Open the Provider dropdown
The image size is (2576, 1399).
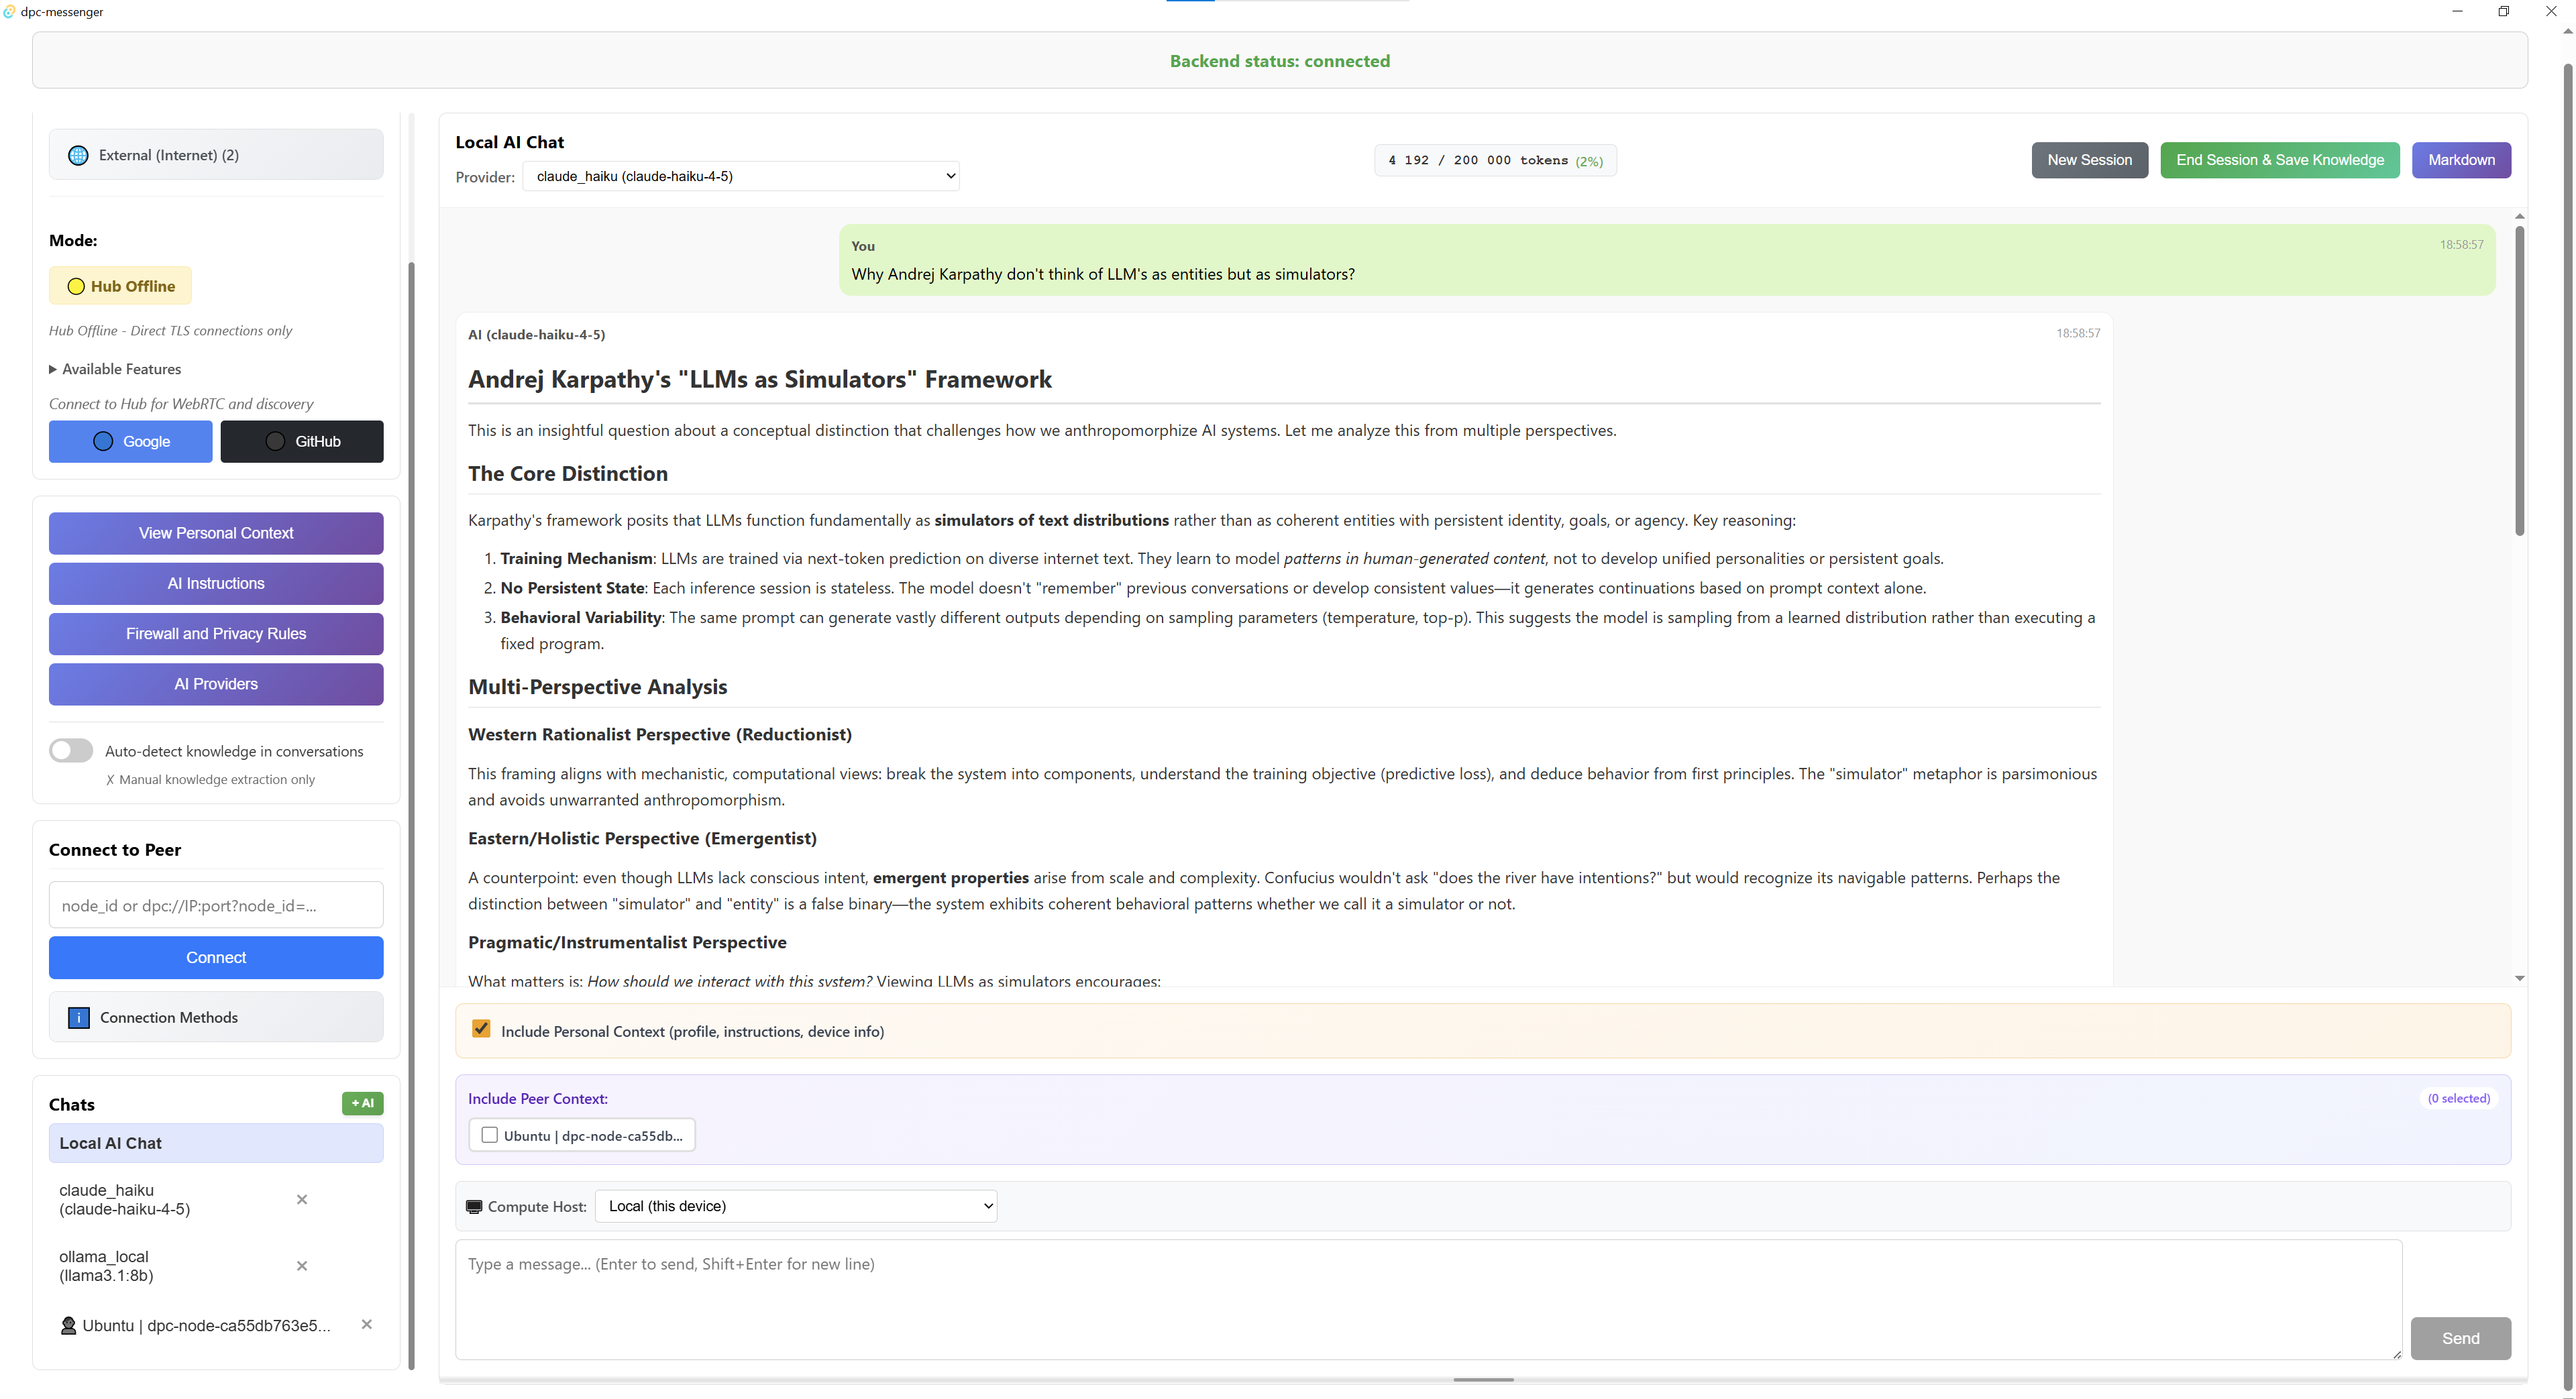point(740,176)
